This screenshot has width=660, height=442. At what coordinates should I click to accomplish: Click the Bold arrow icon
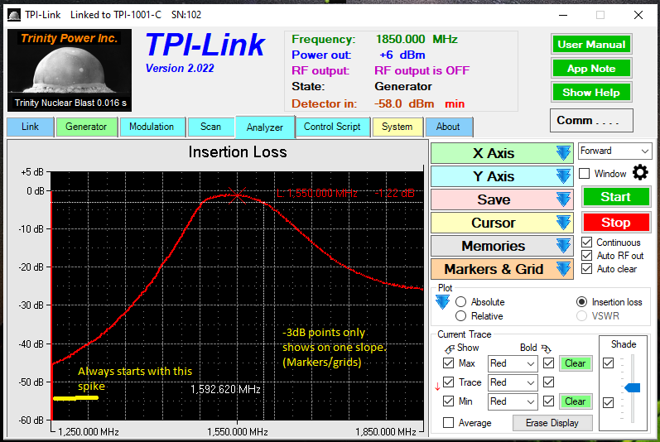(x=546, y=348)
